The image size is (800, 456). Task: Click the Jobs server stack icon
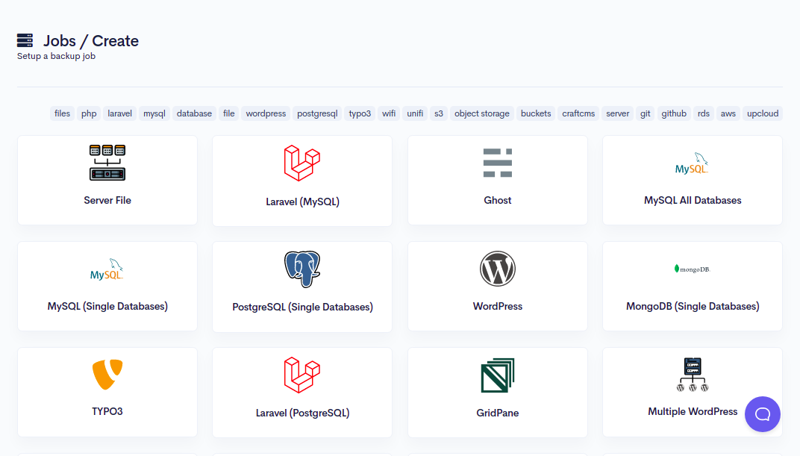click(25, 40)
